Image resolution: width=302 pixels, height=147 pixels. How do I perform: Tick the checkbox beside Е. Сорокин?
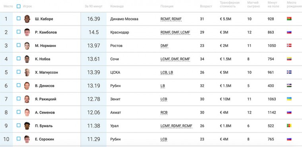point(19,139)
